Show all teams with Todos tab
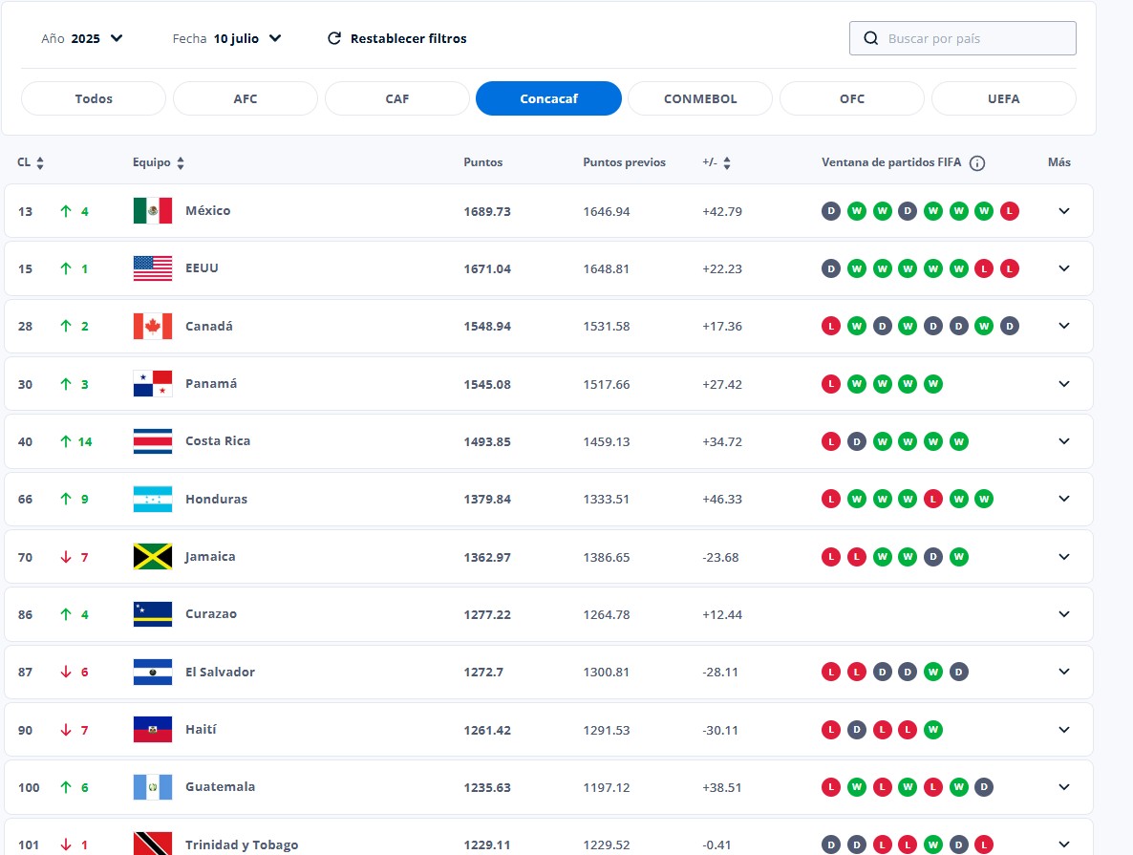The height and width of the screenshot is (855, 1133). tap(94, 98)
